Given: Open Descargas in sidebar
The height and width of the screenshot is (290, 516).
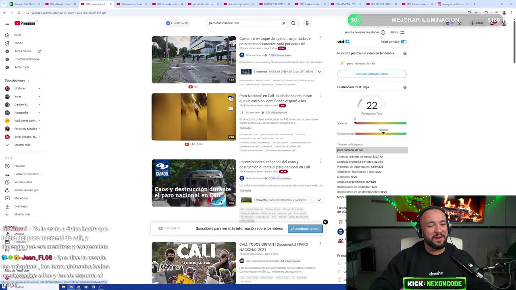Looking at the screenshot, I should [x=21, y=206].
